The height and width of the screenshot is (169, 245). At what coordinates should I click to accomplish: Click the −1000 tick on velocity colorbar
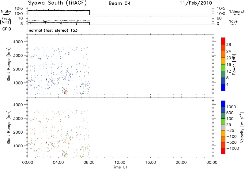[233, 148]
